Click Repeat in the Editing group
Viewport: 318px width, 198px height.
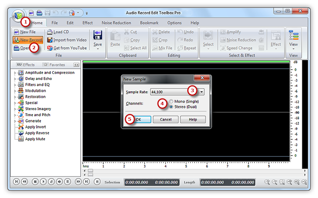[x=187, y=48]
